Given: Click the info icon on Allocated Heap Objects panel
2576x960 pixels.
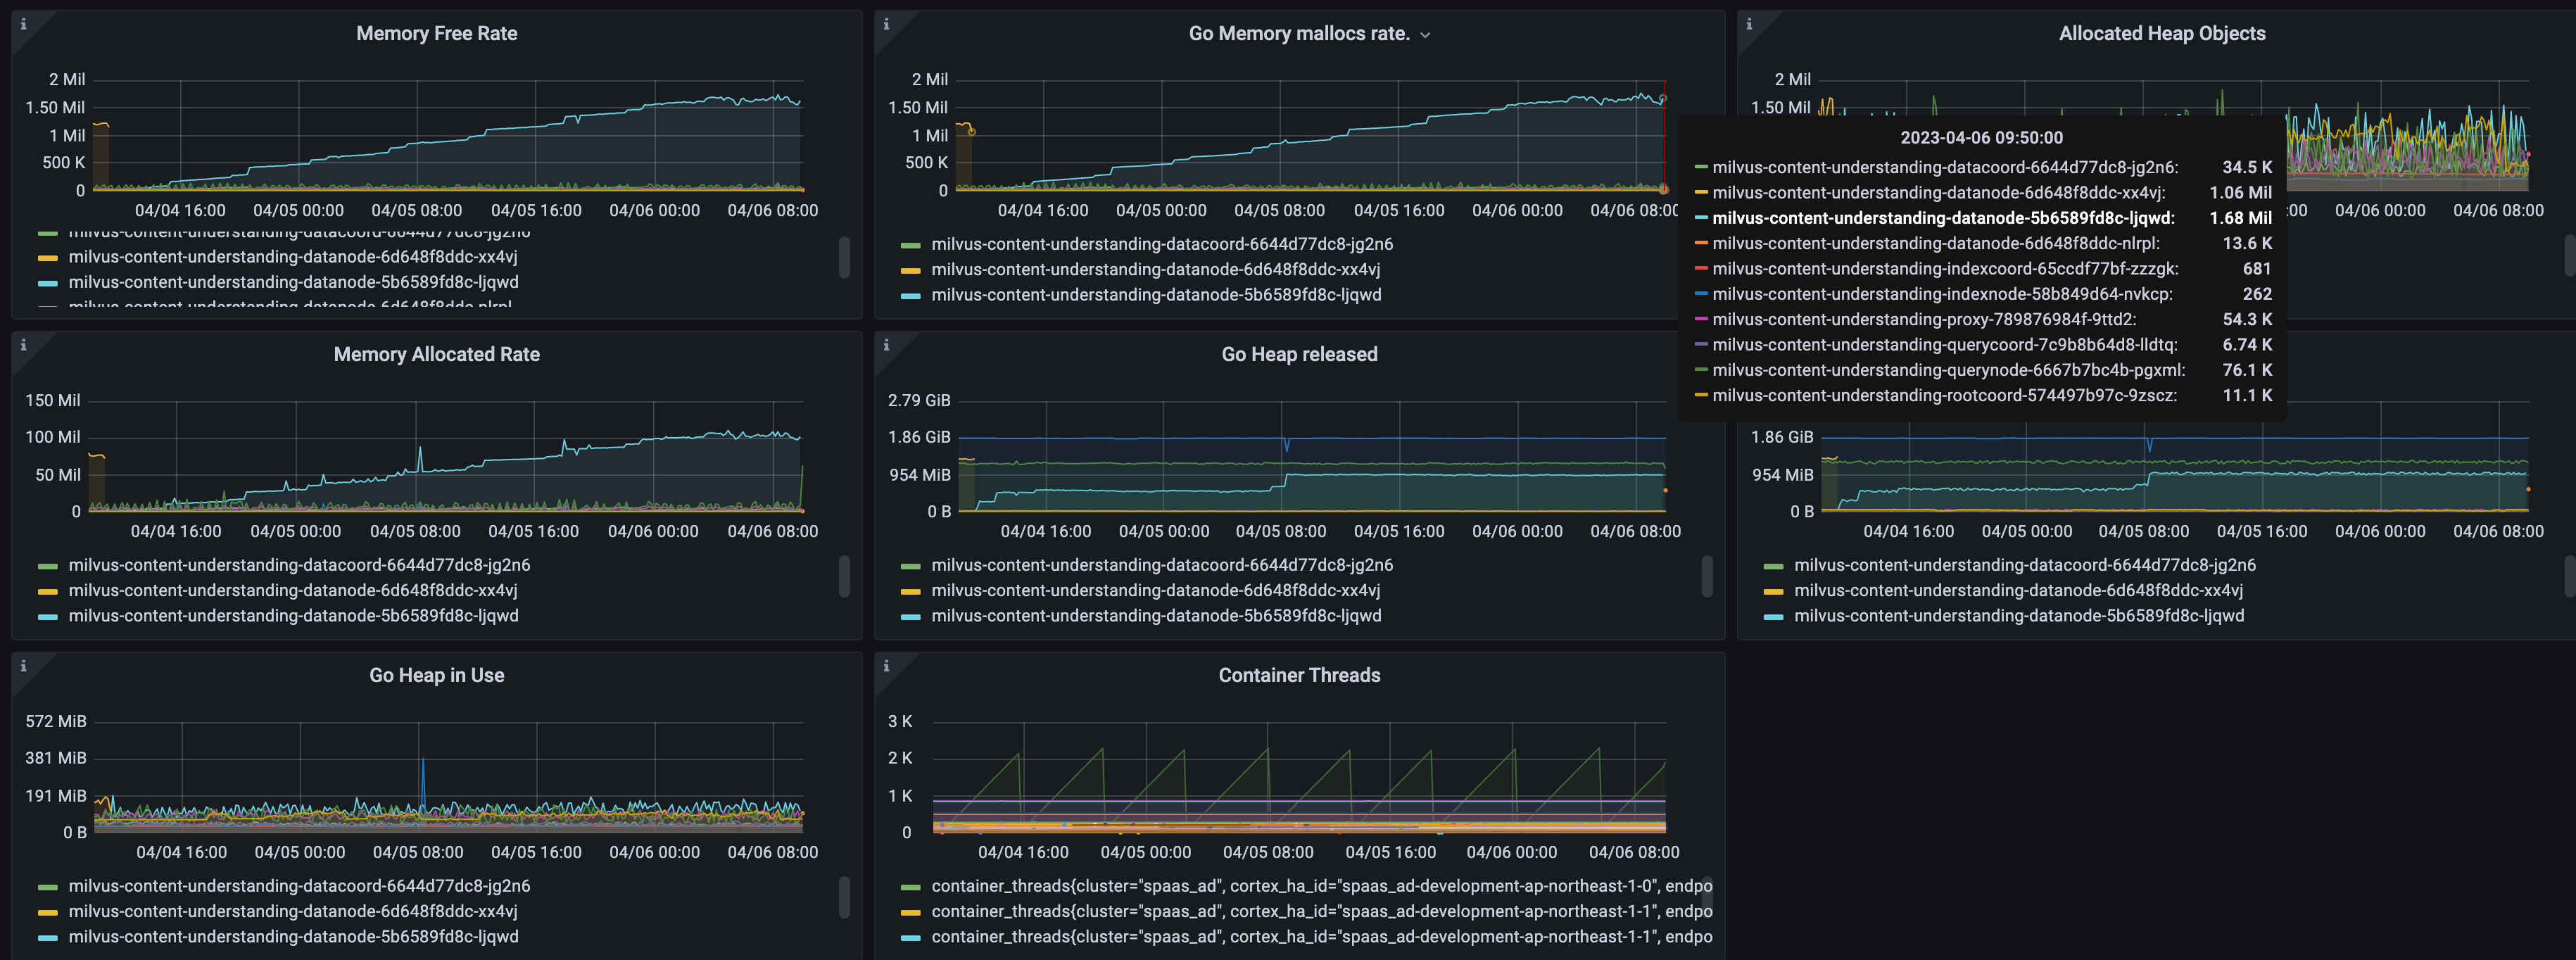Looking at the screenshot, I should [1750, 24].
